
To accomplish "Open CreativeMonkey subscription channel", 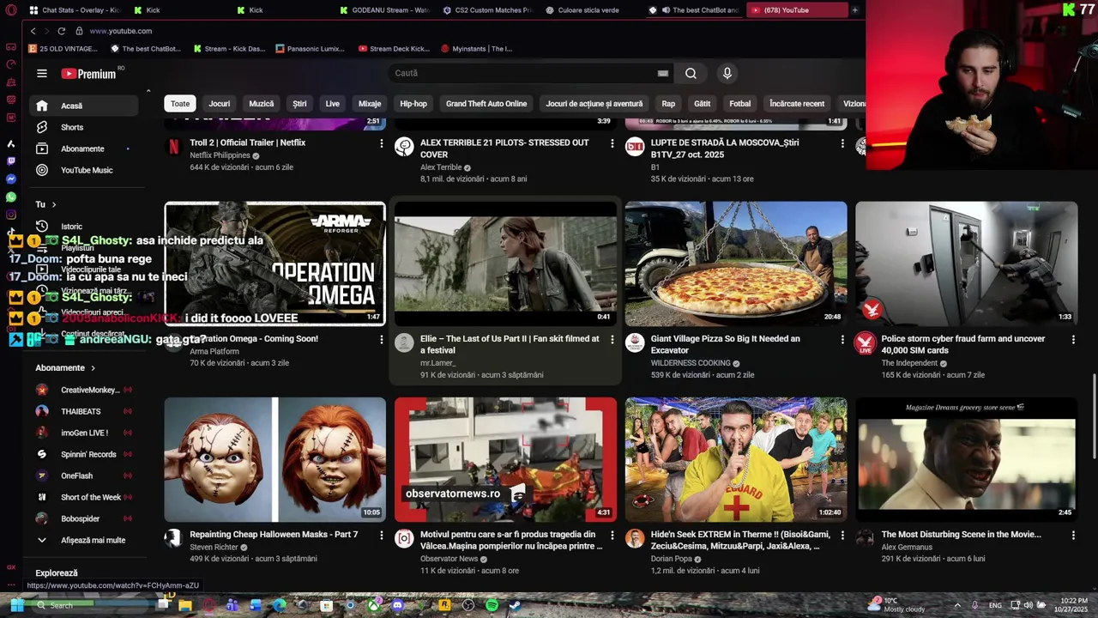I will [x=83, y=390].
